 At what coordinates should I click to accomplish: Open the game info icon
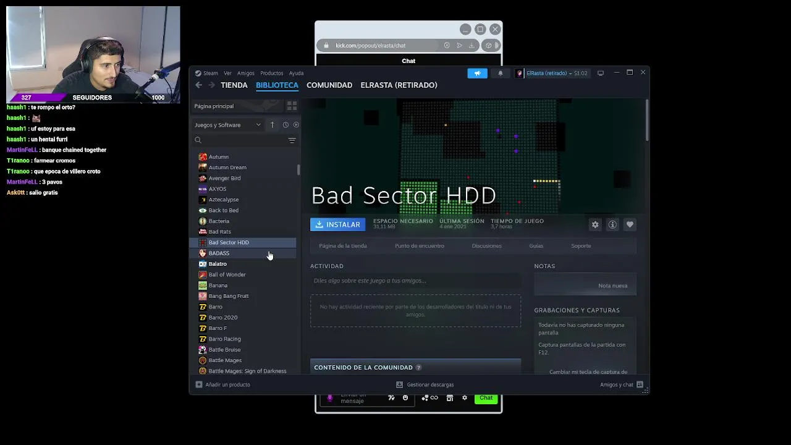pos(612,224)
